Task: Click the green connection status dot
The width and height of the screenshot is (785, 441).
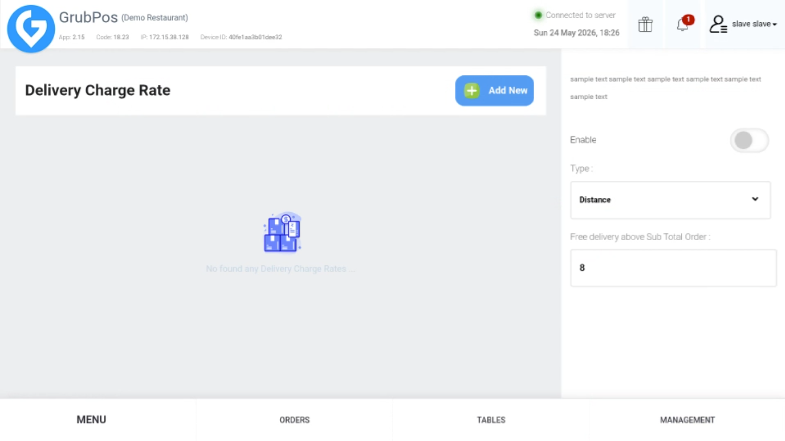Action: point(538,15)
